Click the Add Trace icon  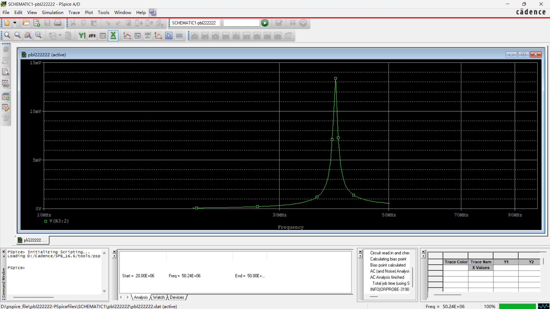tap(127, 36)
